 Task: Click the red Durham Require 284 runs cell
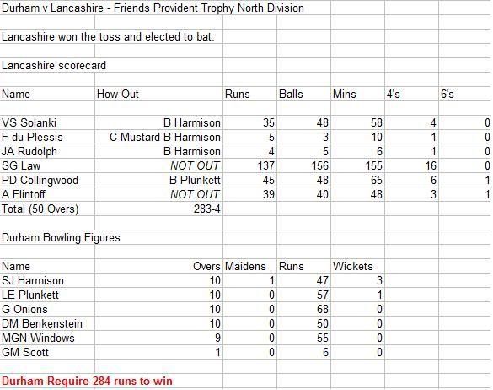tap(87, 381)
